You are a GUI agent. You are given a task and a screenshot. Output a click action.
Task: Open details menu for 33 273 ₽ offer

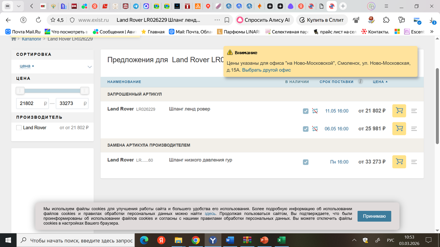click(414, 161)
